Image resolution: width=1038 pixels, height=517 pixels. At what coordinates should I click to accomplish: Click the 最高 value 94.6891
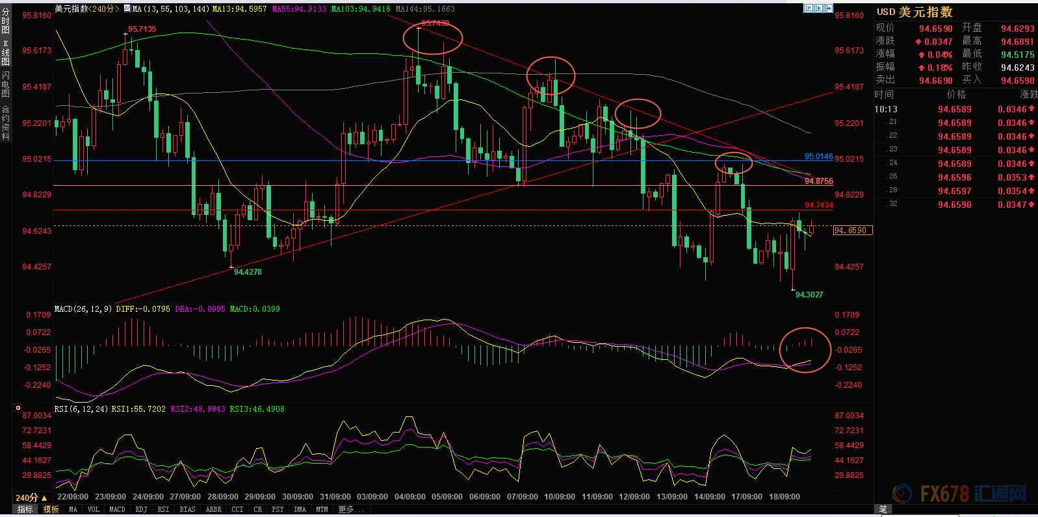[1018, 42]
